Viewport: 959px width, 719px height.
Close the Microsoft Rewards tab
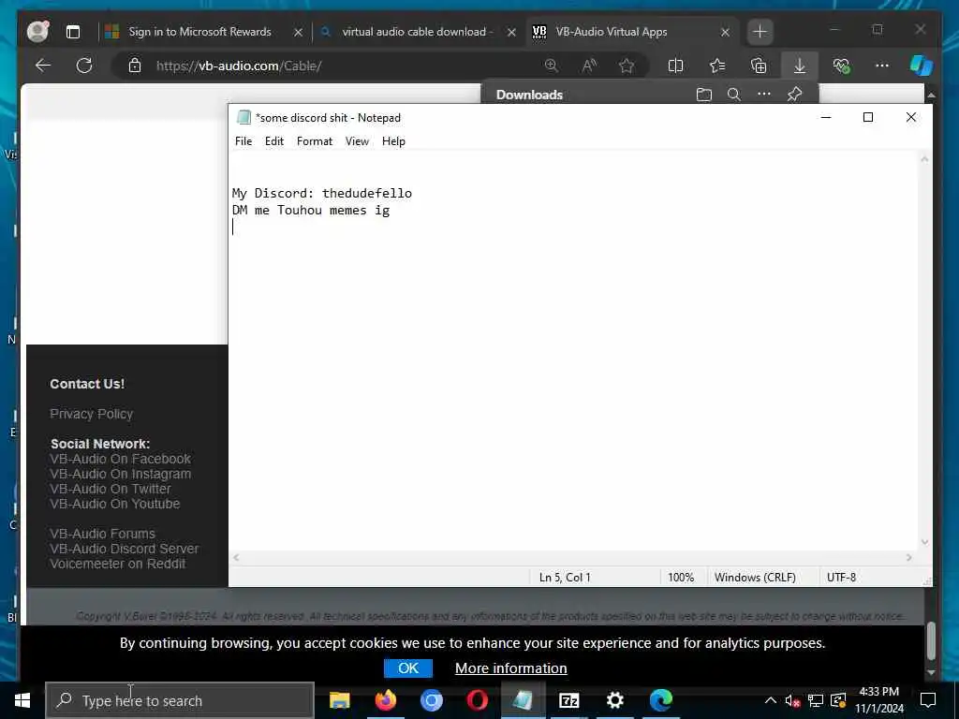point(298,32)
